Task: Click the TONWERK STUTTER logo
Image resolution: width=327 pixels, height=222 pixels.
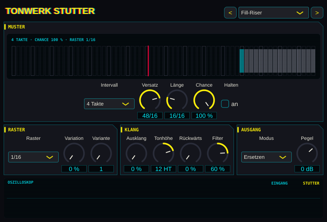Action: [50, 11]
